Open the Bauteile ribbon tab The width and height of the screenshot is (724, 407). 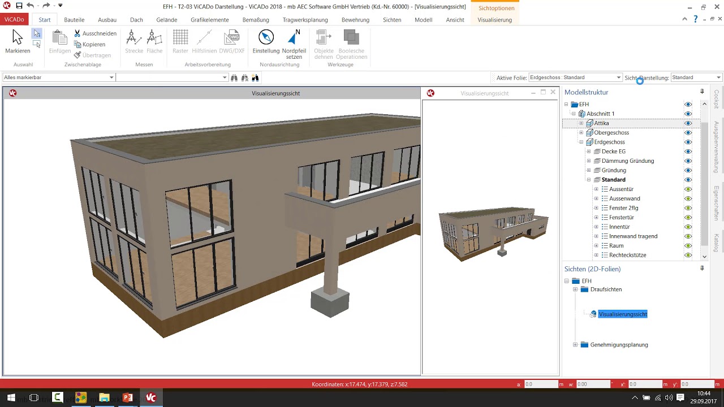[x=74, y=20]
